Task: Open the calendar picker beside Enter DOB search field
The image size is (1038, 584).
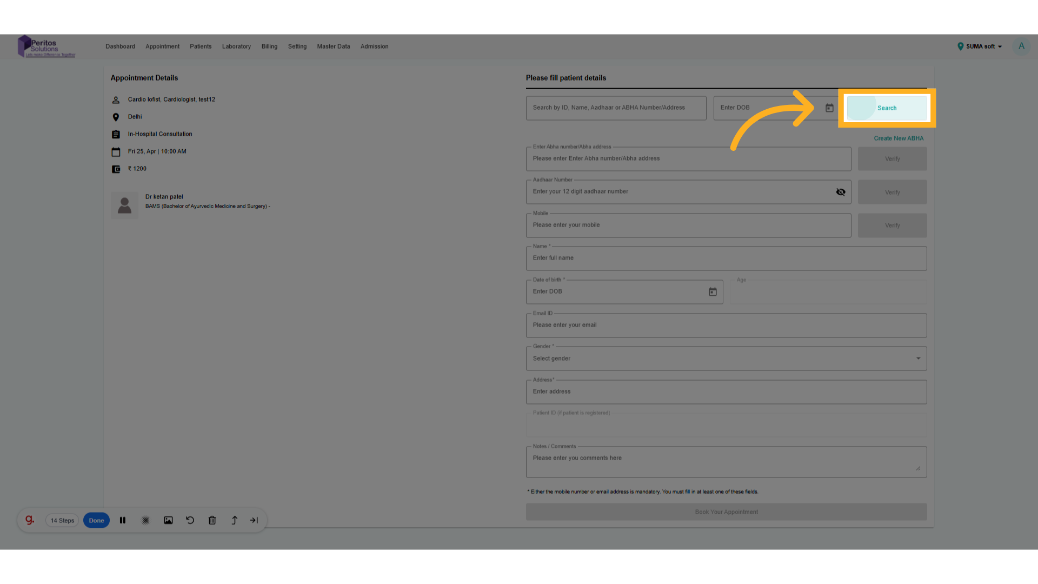Action: (830, 108)
